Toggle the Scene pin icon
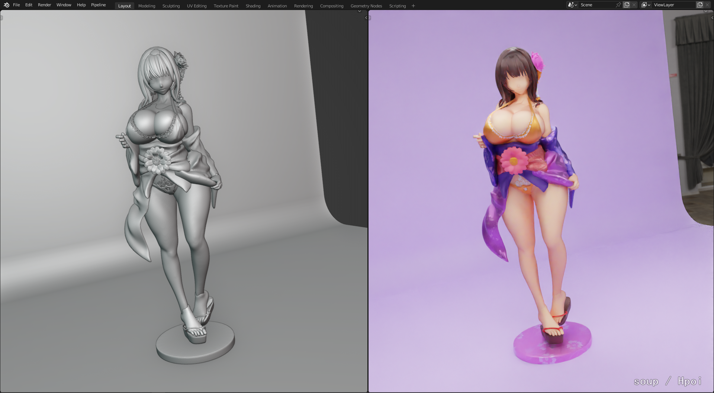 point(618,5)
